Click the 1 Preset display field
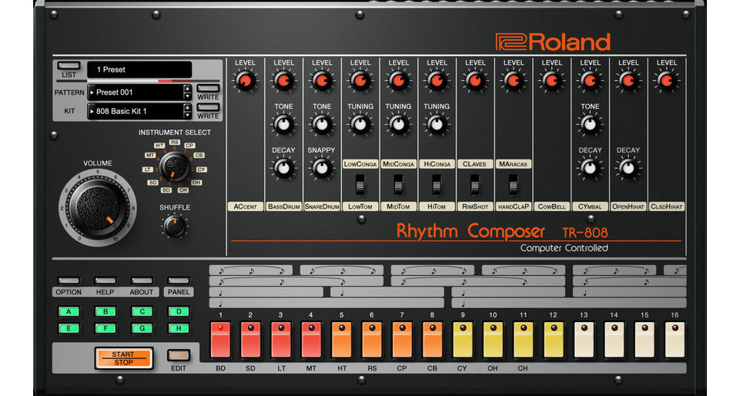Viewport: 740px width, 396px height. (x=139, y=69)
